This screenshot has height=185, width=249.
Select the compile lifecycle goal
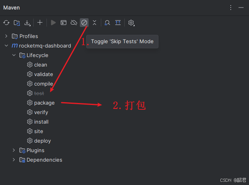click(x=44, y=84)
